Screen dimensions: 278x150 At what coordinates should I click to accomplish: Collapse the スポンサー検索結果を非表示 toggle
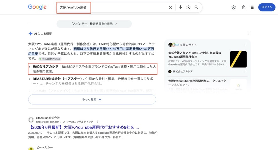(94, 24)
